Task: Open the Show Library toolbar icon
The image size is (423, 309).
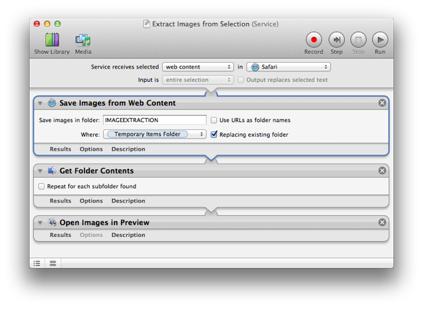Action: tap(52, 40)
